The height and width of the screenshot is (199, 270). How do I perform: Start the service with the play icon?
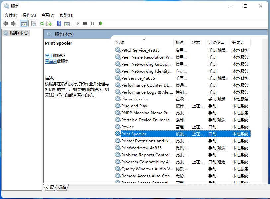point(77,23)
